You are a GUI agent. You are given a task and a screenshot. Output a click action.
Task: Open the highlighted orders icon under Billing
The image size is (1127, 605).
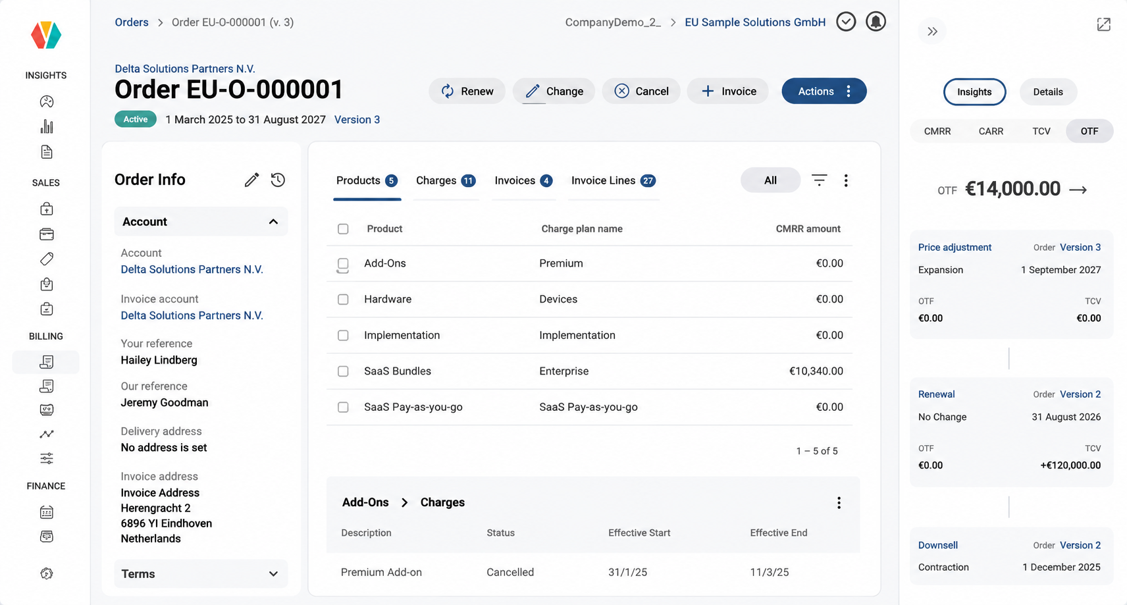tap(46, 362)
